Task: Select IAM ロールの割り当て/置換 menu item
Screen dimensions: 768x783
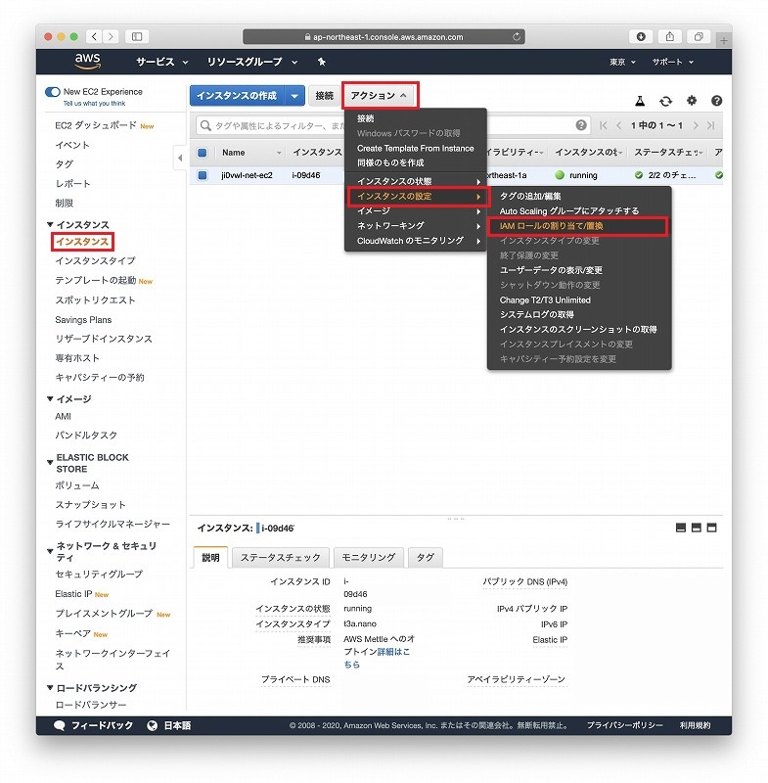Action: point(577,226)
